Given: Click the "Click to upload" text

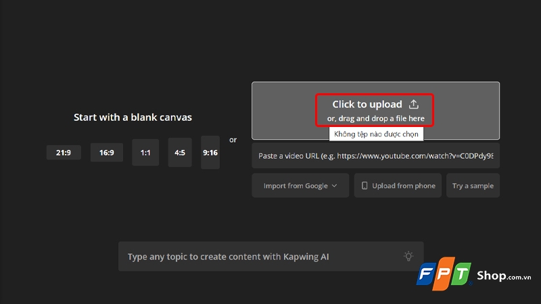Looking at the screenshot, I should pyautogui.click(x=367, y=104).
